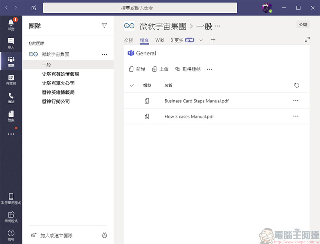
Task: Open more options for 微軟宇宙集團 team
Action: point(104,54)
